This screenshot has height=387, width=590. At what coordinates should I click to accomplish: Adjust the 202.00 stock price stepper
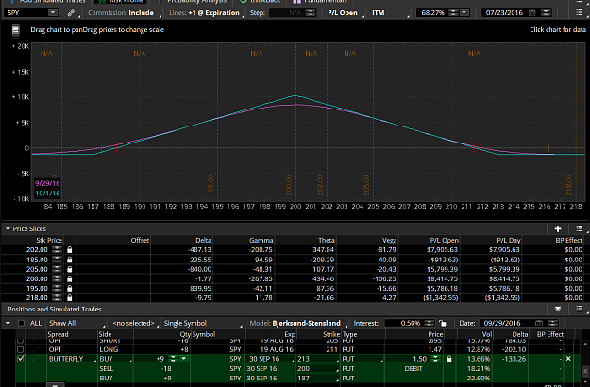[x=57, y=250]
